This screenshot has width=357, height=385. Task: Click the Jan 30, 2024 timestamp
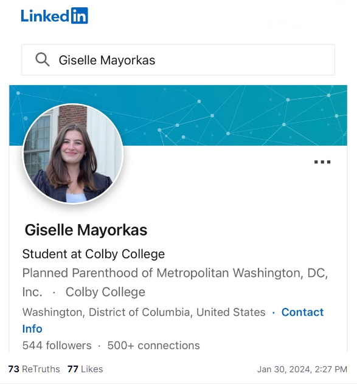pyautogui.click(x=302, y=369)
